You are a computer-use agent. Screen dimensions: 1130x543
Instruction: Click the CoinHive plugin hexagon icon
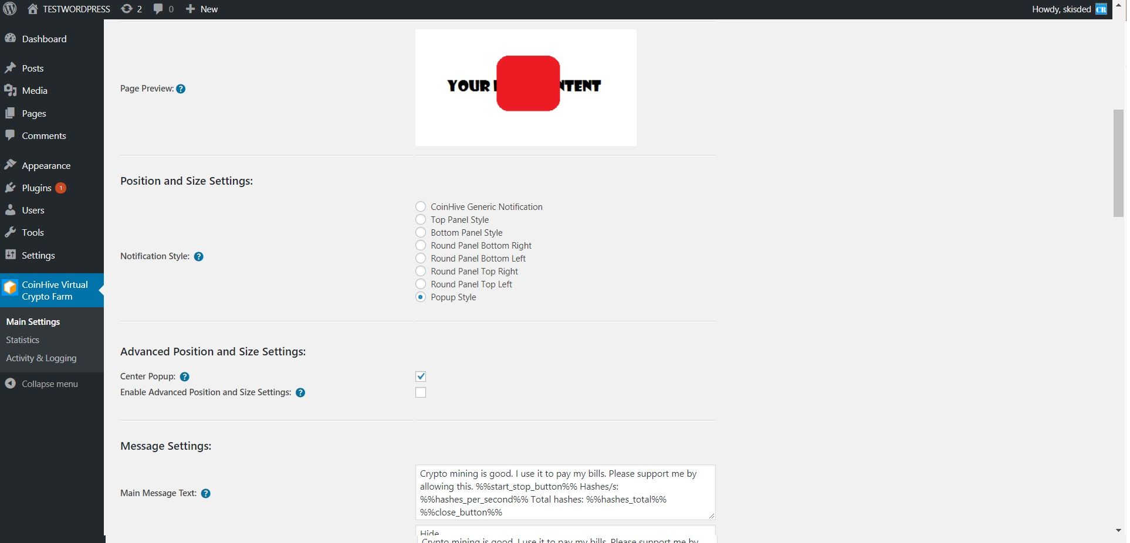(x=10, y=287)
